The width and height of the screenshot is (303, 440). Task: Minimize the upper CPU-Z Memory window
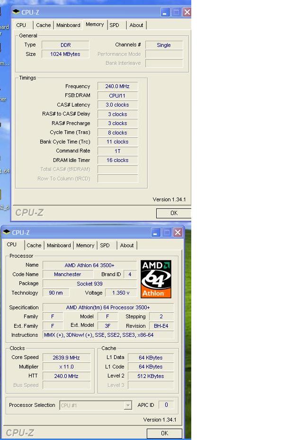pyautogui.click(x=165, y=12)
